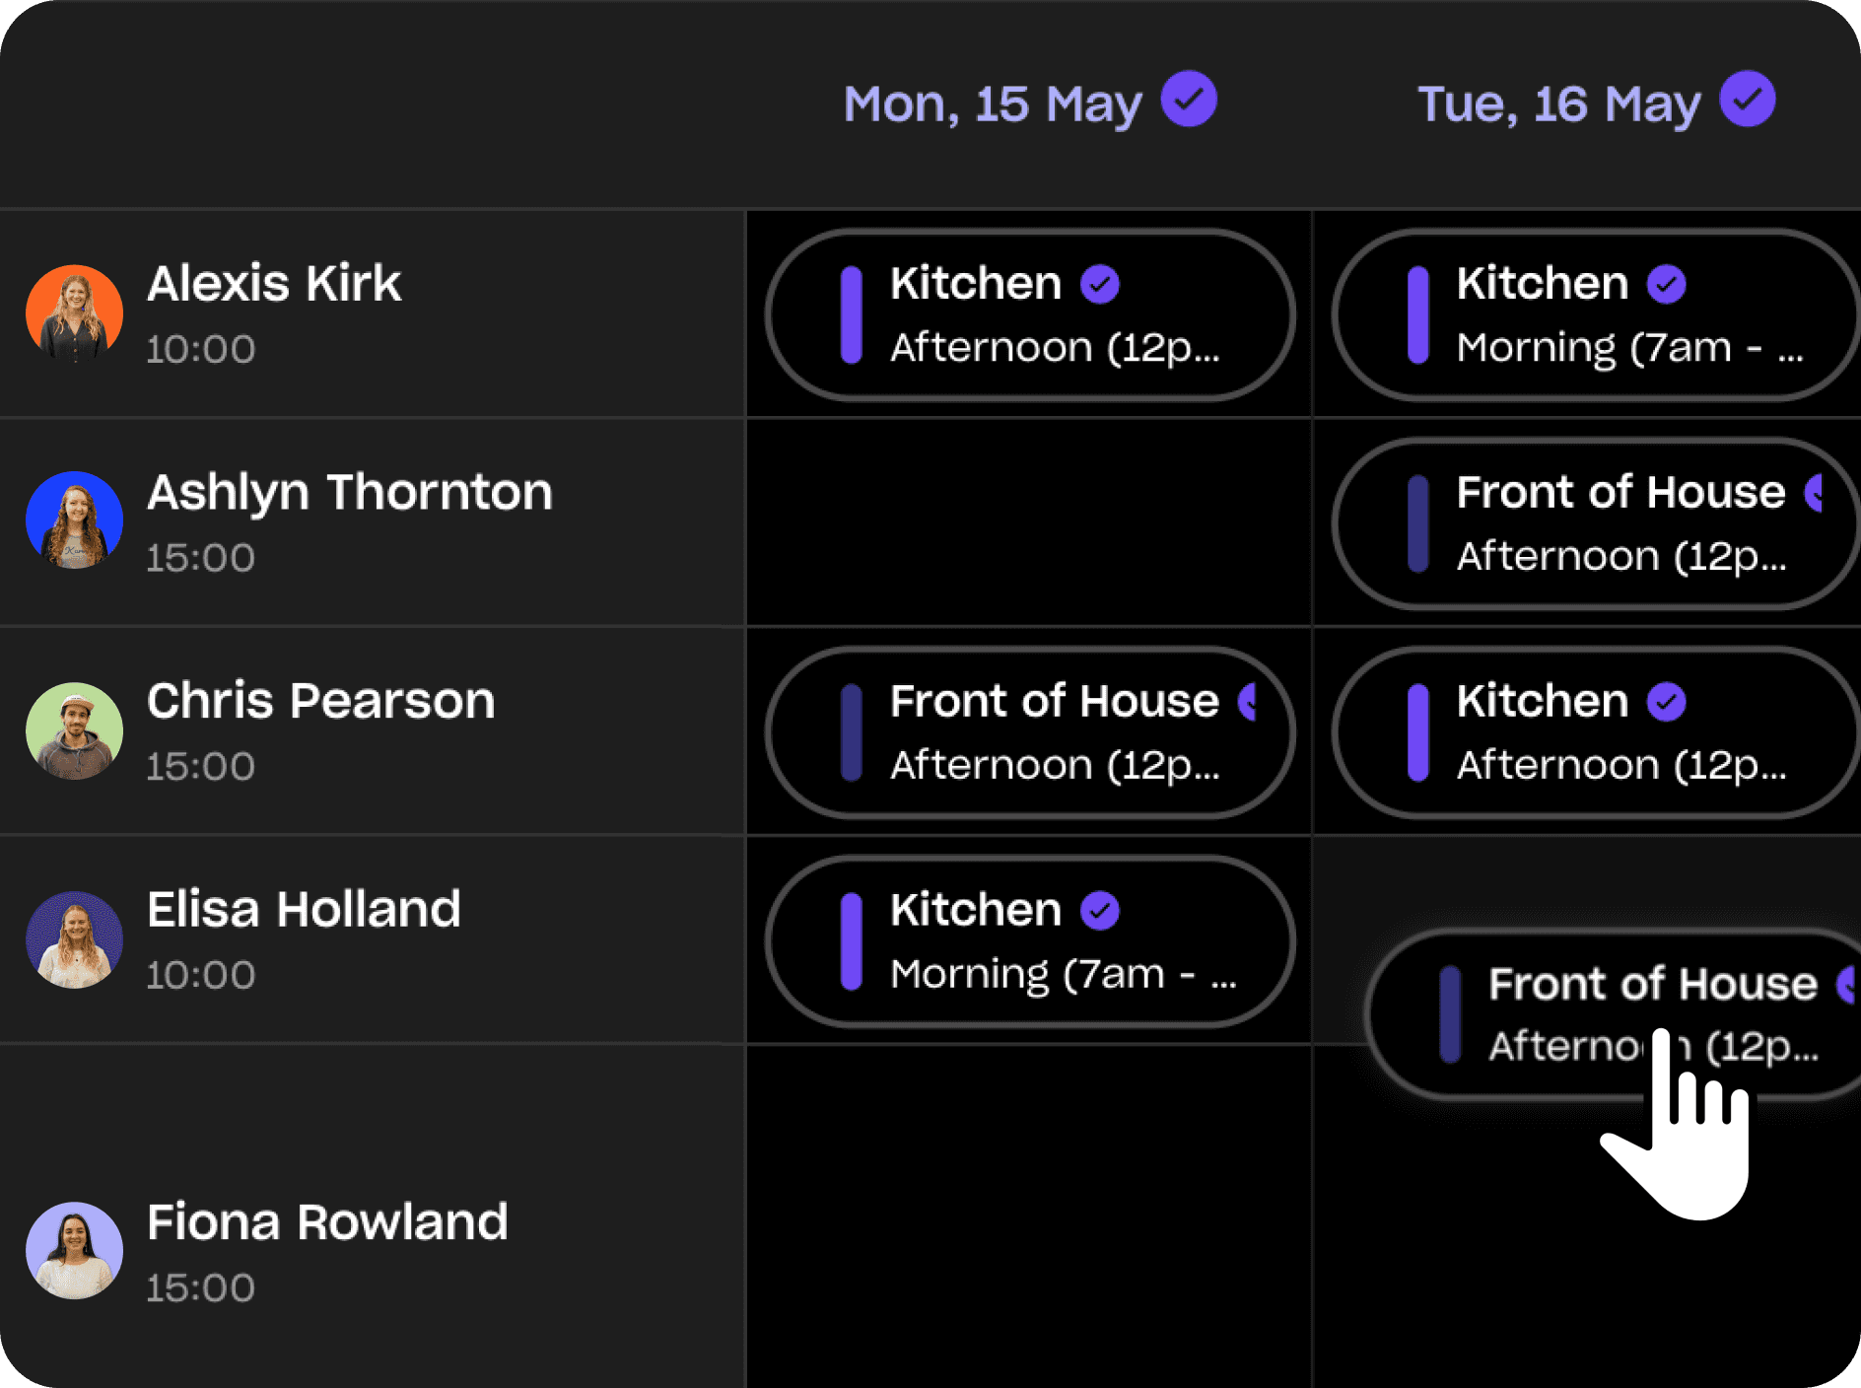The image size is (1861, 1388).
Task: Click checkmark badge on Alexis Kirk's Monday Kitchen shift
Action: coord(1100,285)
